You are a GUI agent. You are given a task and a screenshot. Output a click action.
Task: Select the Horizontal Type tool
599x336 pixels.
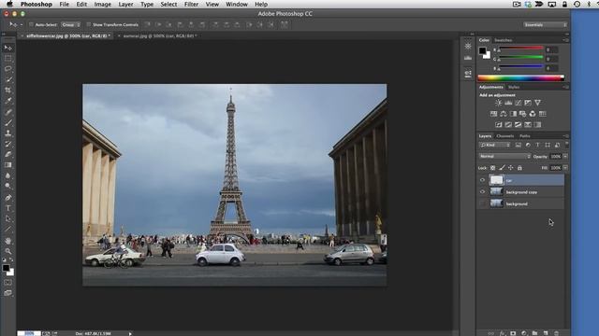coord(8,208)
